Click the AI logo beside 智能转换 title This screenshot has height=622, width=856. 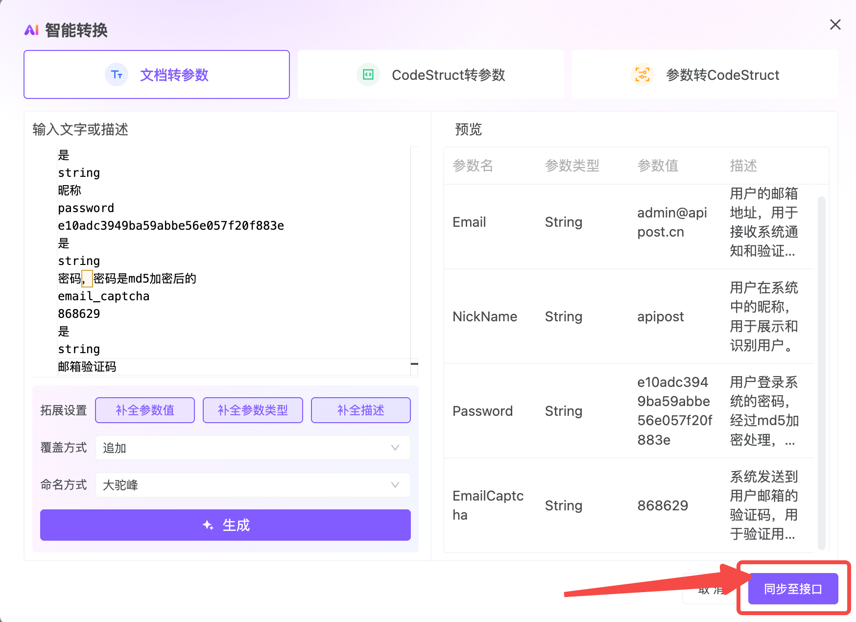coord(32,30)
